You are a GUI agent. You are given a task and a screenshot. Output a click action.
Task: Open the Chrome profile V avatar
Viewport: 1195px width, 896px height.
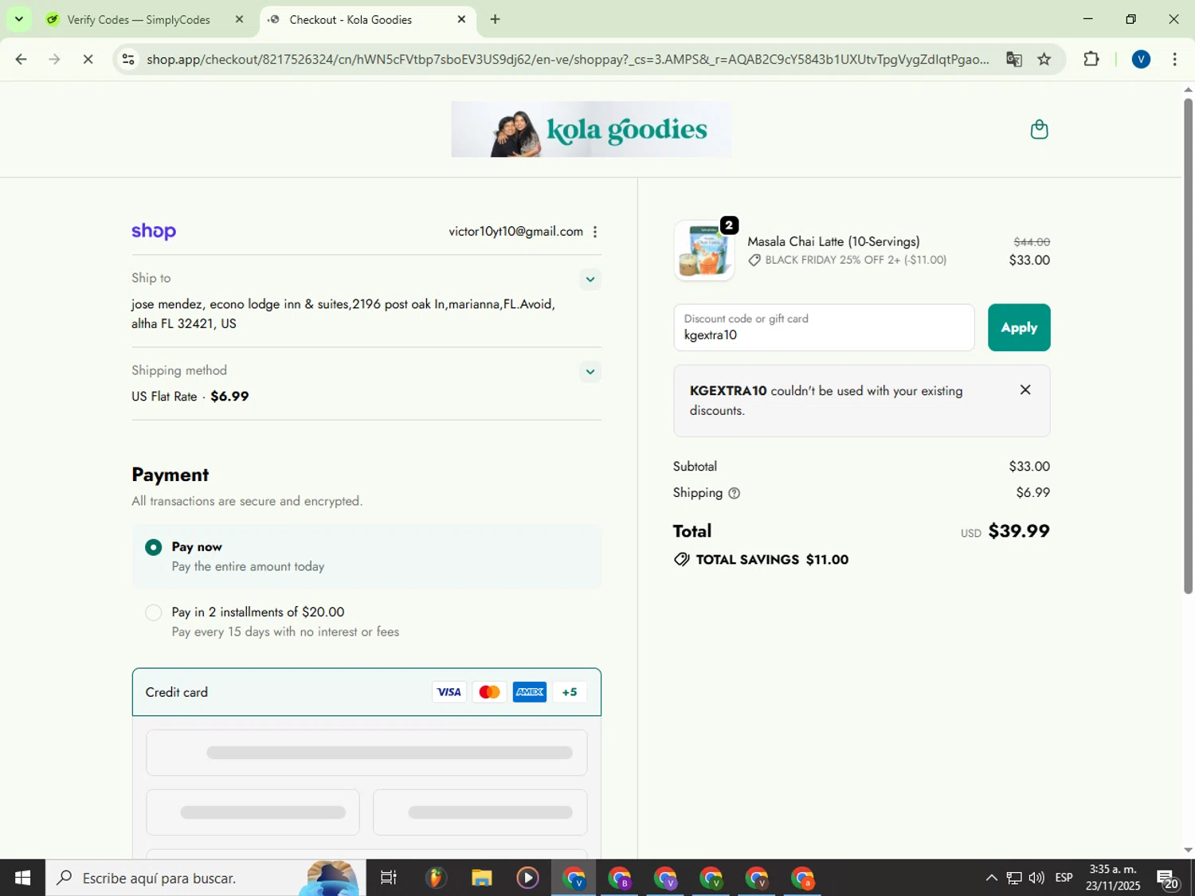coord(1141,59)
